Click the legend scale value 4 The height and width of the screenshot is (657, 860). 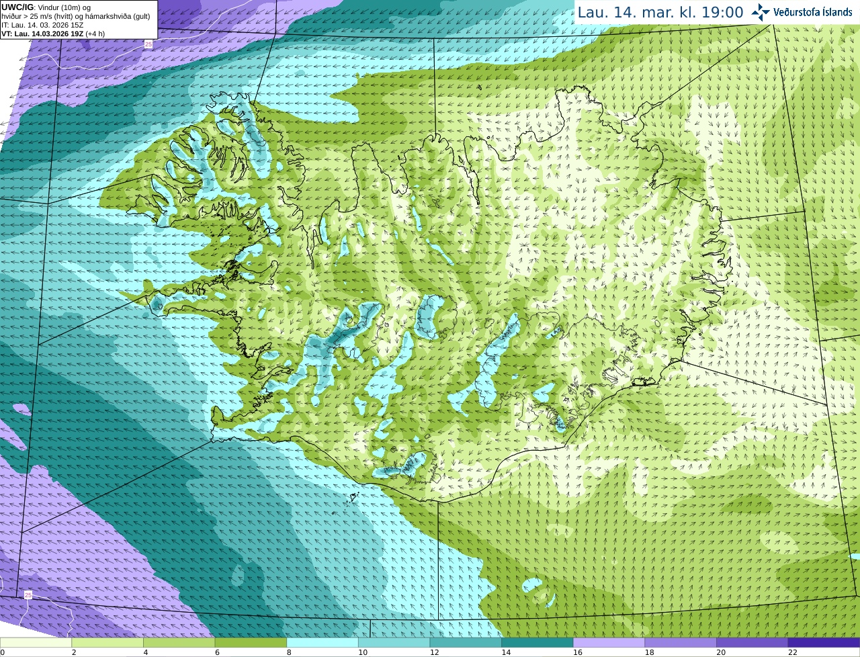pos(146,652)
